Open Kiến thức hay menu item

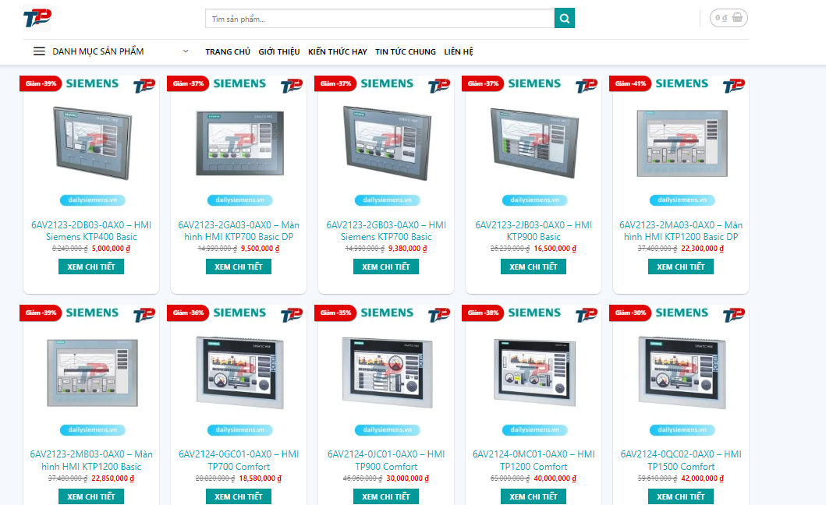(x=337, y=51)
